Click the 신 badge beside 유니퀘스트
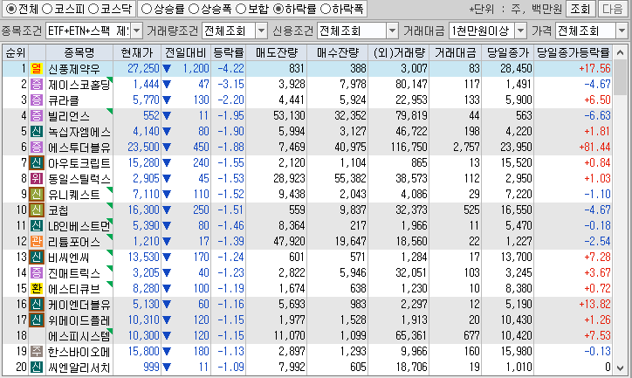 [x=37, y=195]
